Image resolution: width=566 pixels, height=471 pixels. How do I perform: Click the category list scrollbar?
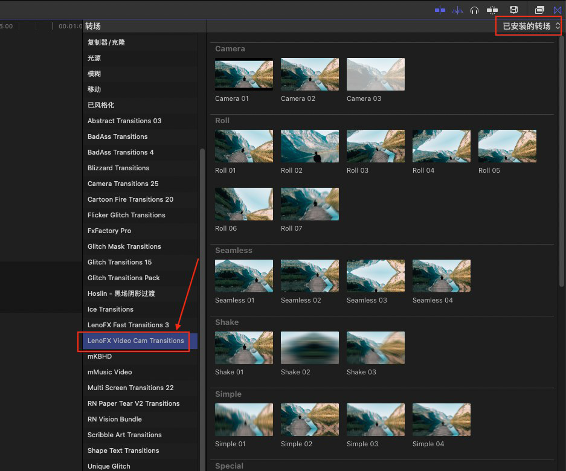202,309
